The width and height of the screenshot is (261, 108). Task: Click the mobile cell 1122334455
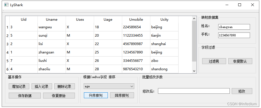(x=136, y=36)
